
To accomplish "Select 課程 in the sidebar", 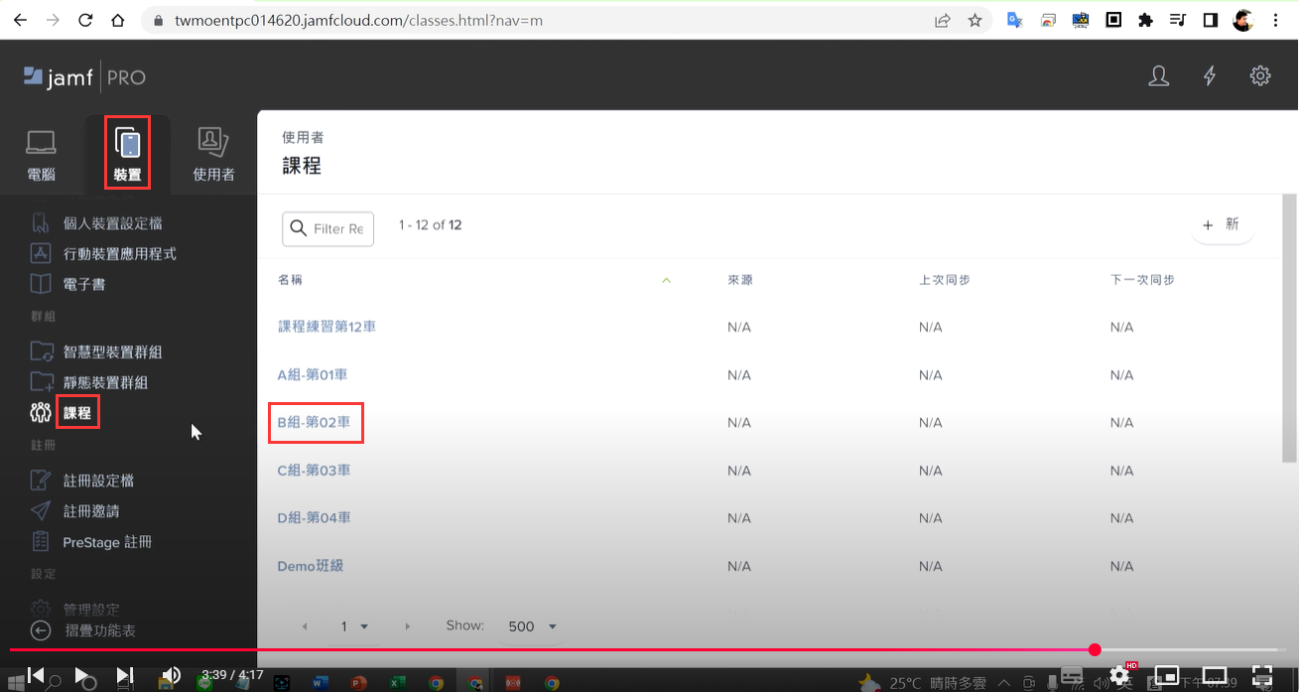I will click(77, 413).
